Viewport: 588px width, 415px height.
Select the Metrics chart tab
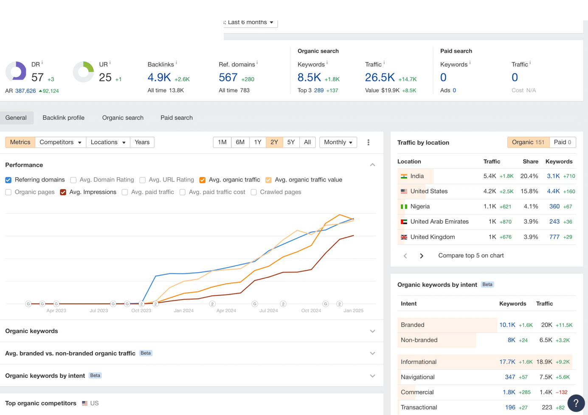(x=20, y=142)
